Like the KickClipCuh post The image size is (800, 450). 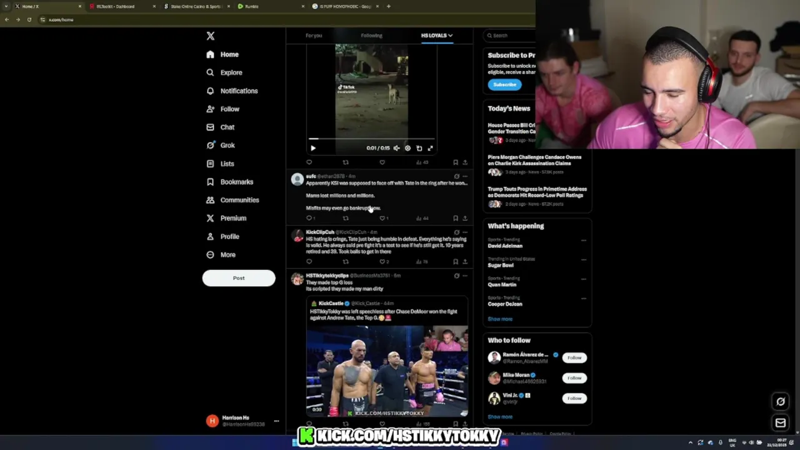[x=384, y=262]
